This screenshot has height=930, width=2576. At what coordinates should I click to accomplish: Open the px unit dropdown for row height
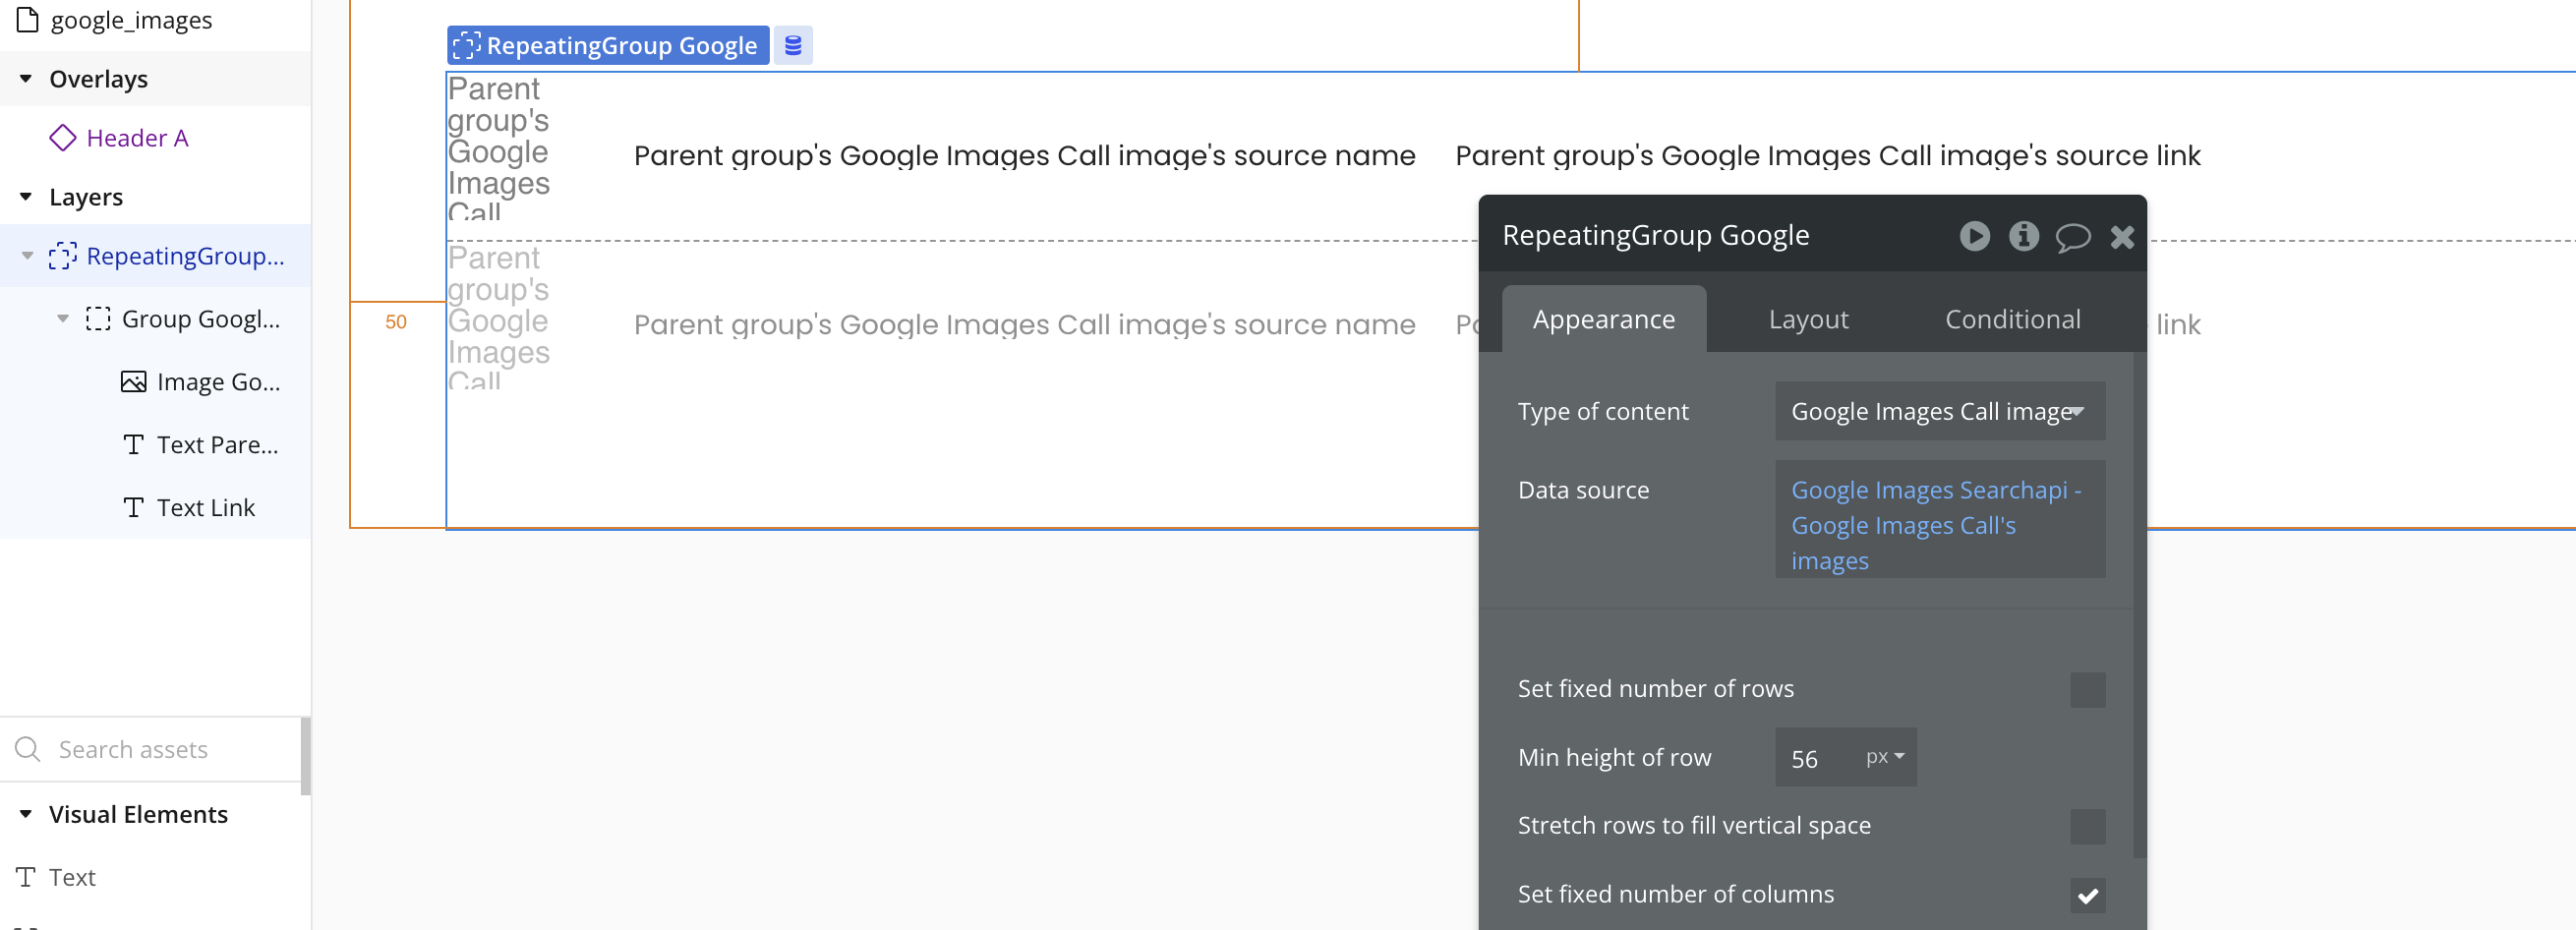1884,757
